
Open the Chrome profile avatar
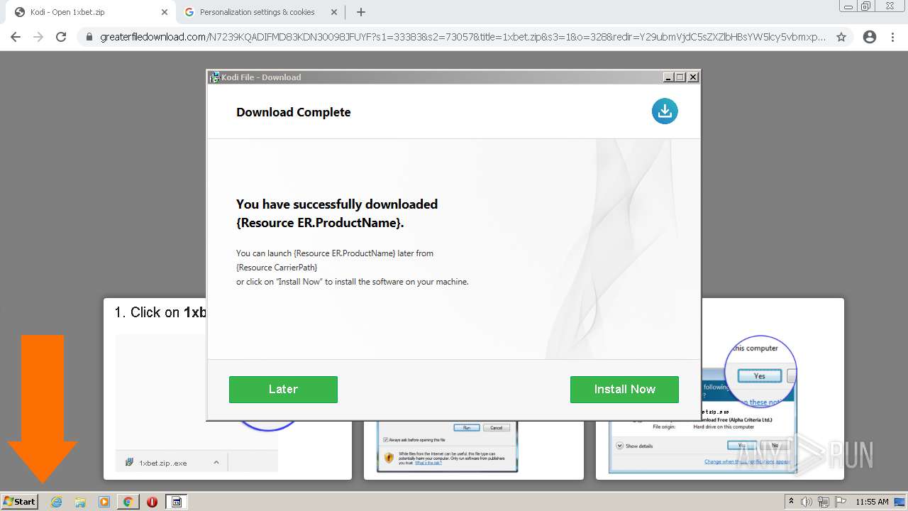coord(870,37)
